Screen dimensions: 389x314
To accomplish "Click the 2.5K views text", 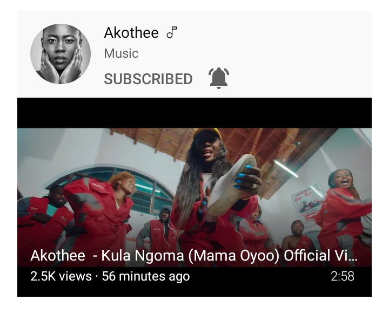I will [x=61, y=276].
